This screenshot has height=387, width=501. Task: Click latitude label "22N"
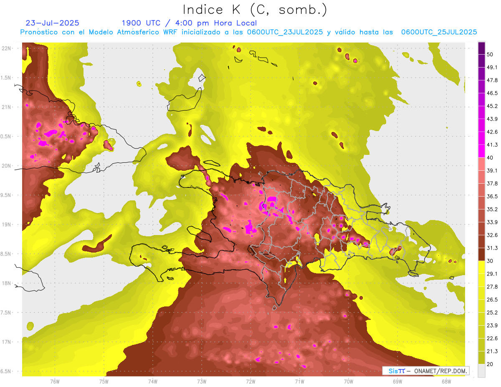coord(7,48)
